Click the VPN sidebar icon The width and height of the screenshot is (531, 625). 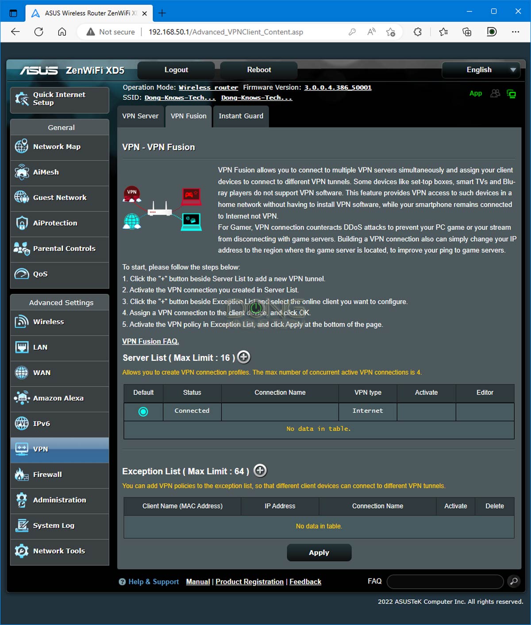(x=22, y=449)
